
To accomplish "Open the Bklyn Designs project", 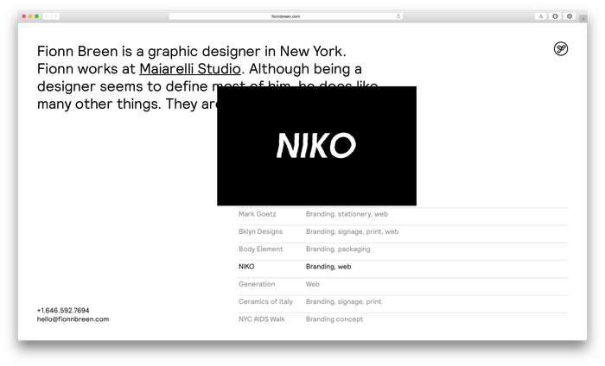I will tap(260, 231).
